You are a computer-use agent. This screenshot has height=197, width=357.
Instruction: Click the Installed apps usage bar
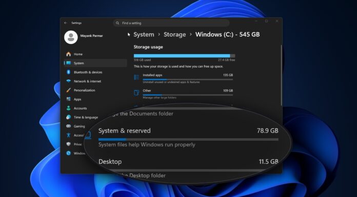click(188, 79)
